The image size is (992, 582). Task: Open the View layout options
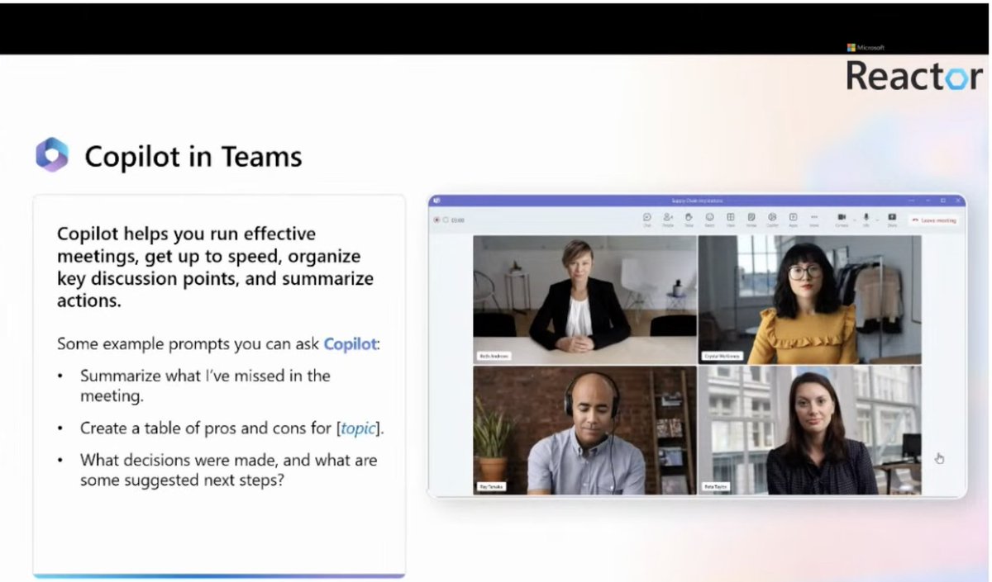pos(731,220)
